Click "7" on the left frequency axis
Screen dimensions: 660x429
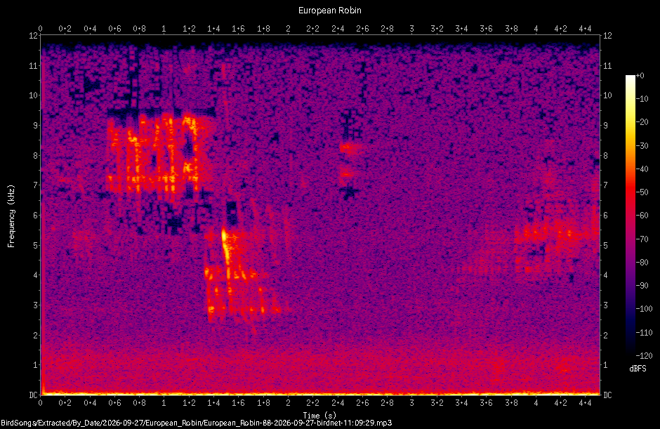pos(36,185)
